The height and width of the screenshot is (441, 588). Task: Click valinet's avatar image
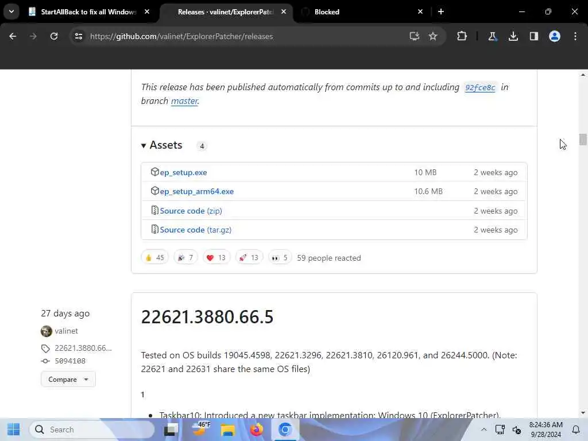point(46,331)
